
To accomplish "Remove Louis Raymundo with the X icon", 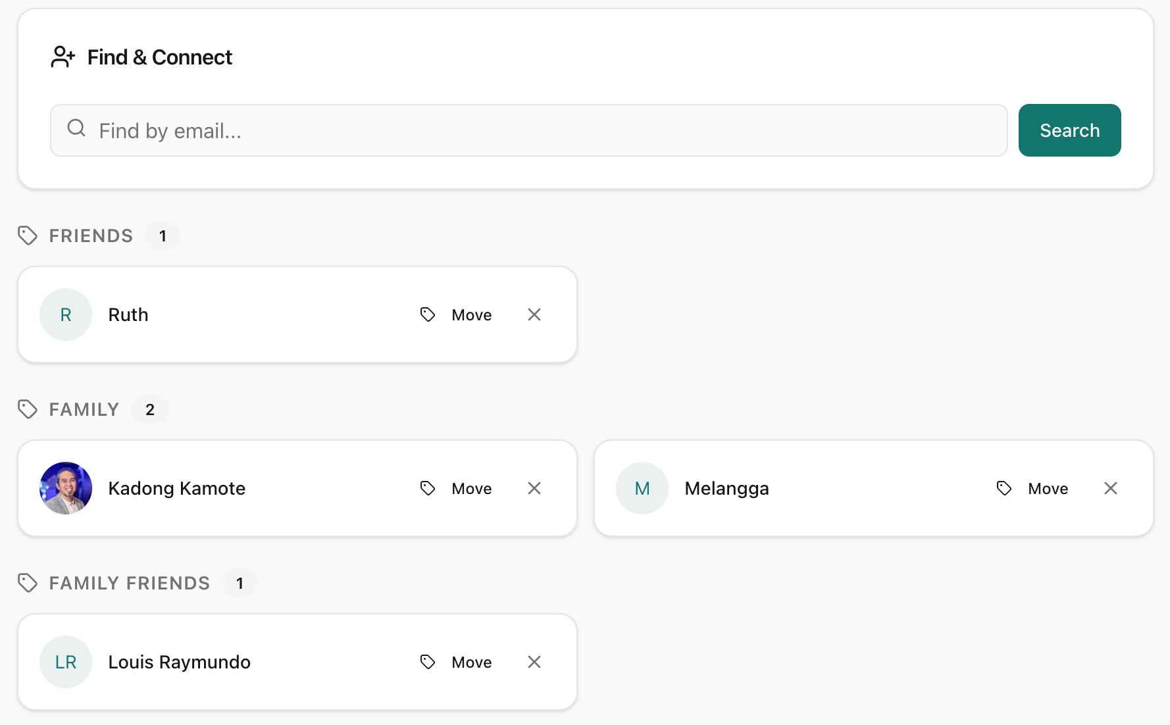I will click(534, 662).
